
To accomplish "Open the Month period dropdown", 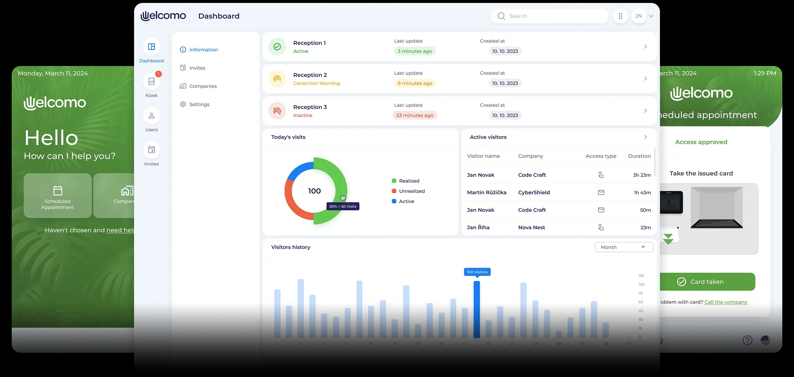I will click(x=624, y=247).
